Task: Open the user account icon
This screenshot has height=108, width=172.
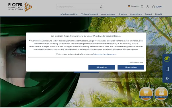Action: pyautogui.click(x=148, y=7)
